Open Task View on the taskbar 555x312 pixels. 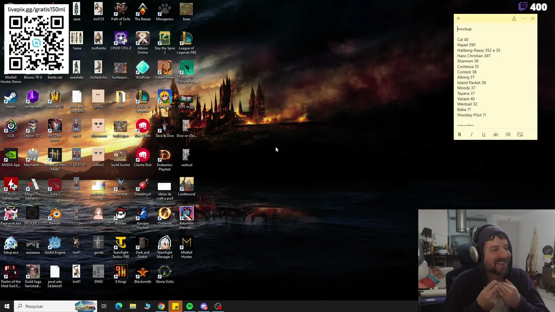coord(104,306)
